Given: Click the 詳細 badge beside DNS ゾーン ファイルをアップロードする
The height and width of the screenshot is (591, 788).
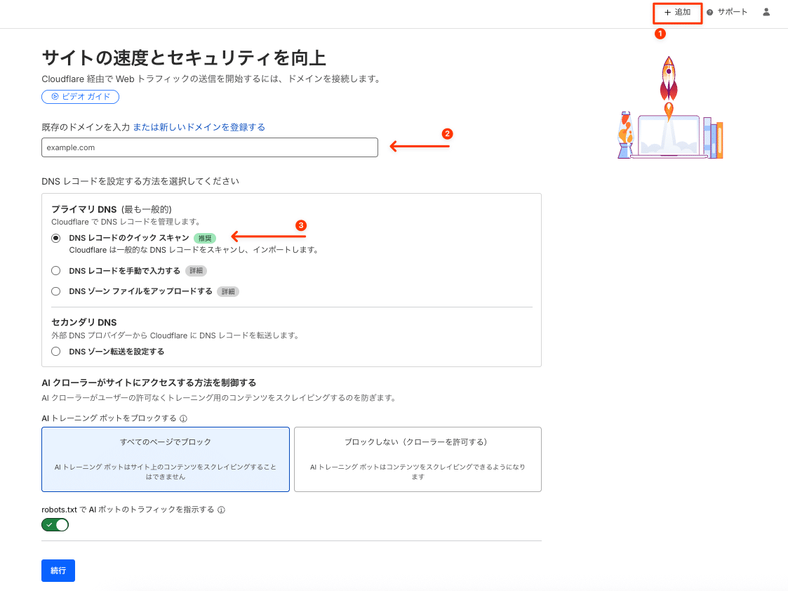Looking at the screenshot, I should (x=228, y=291).
